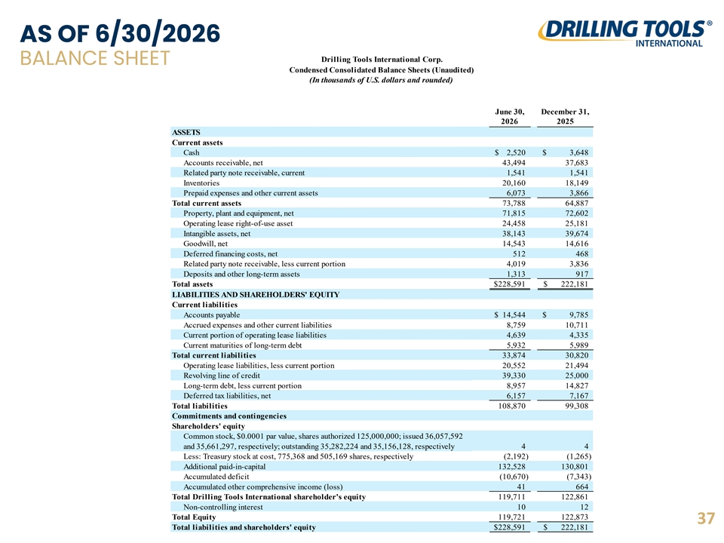This screenshot has width=724, height=543.
Task: Click 'Deferred tax liabilities, net' label
Action: tap(227, 397)
